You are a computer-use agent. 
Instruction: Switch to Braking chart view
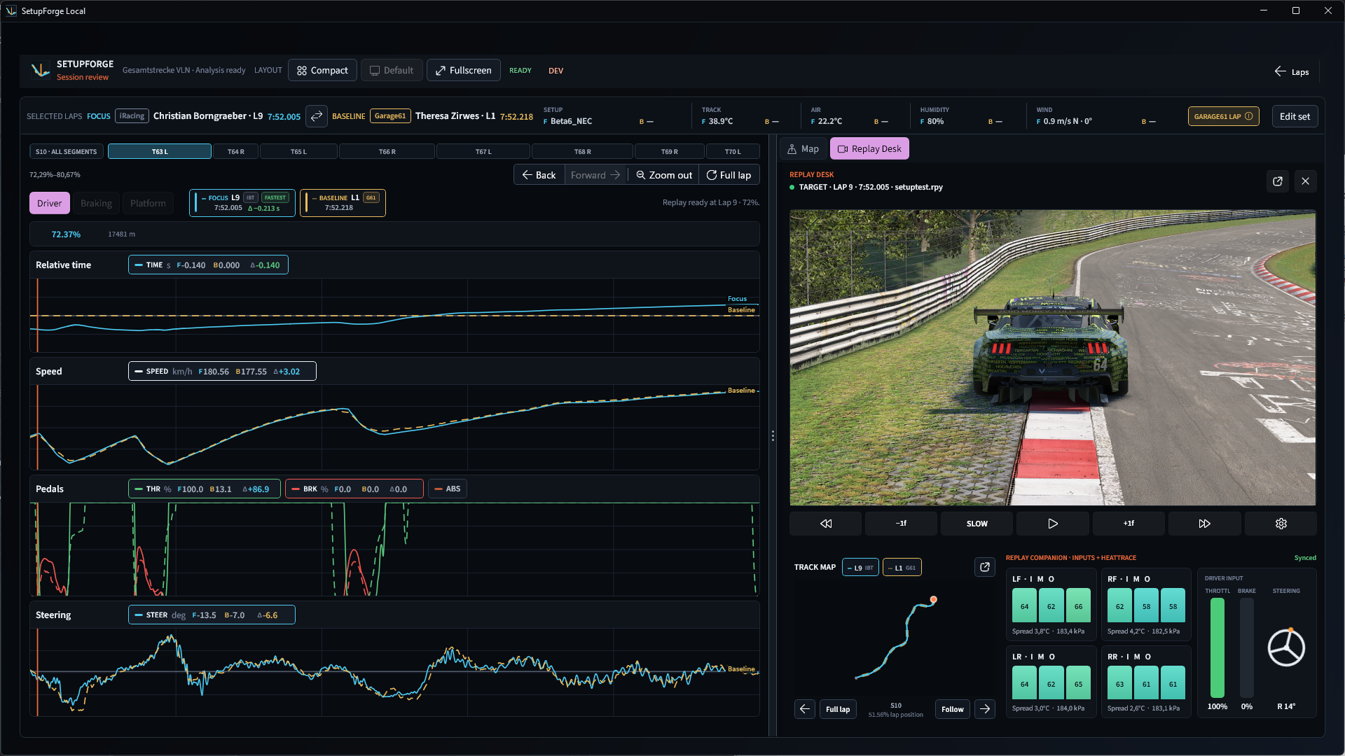pyautogui.click(x=96, y=203)
